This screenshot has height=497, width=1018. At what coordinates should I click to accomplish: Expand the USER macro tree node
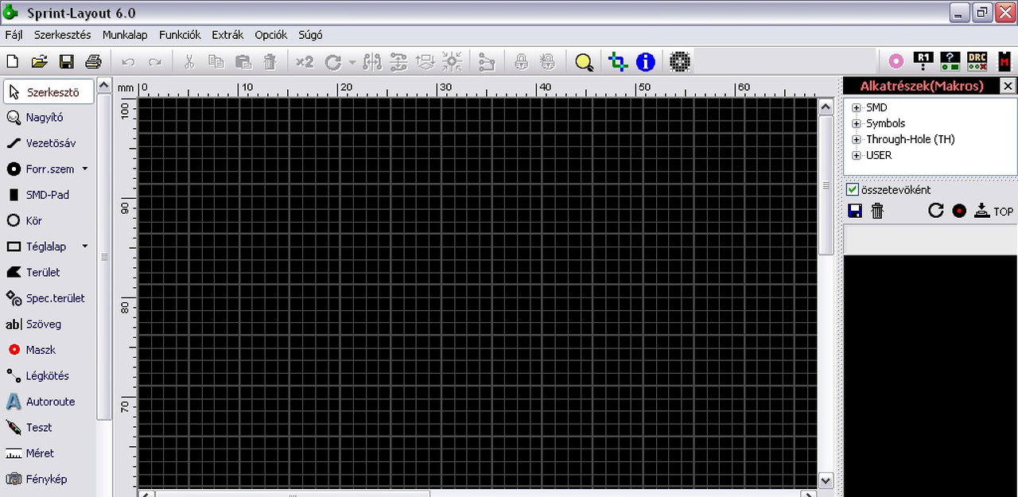pyautogui.click(x=857, y=156)
